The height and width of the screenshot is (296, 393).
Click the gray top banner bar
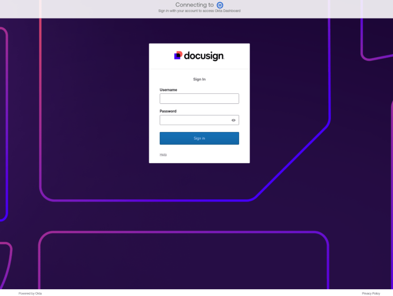tap(89, 9)
